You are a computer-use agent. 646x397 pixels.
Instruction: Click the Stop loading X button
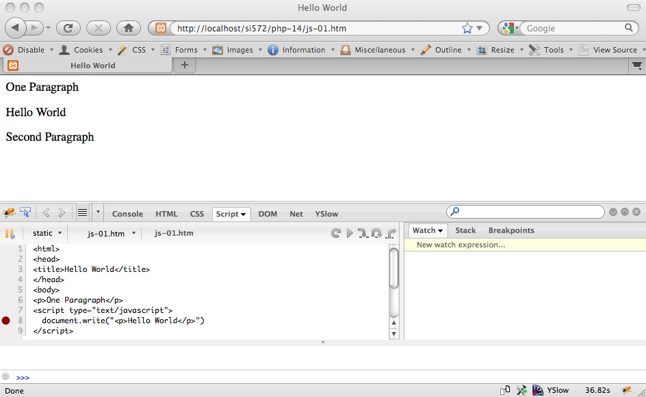(x=99, y=28)
